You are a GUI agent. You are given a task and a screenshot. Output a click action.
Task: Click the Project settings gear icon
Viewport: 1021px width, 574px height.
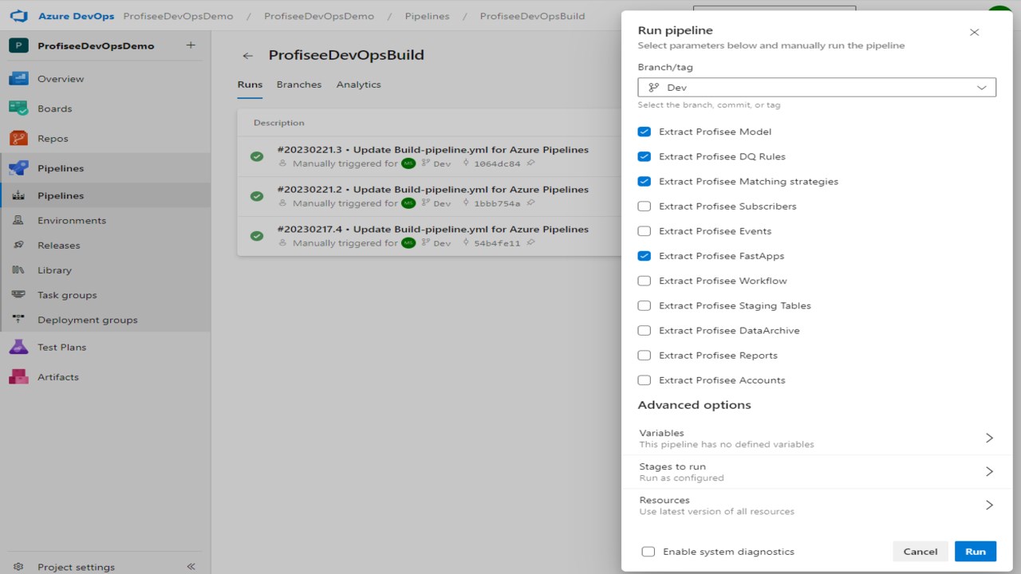(18, 567)
